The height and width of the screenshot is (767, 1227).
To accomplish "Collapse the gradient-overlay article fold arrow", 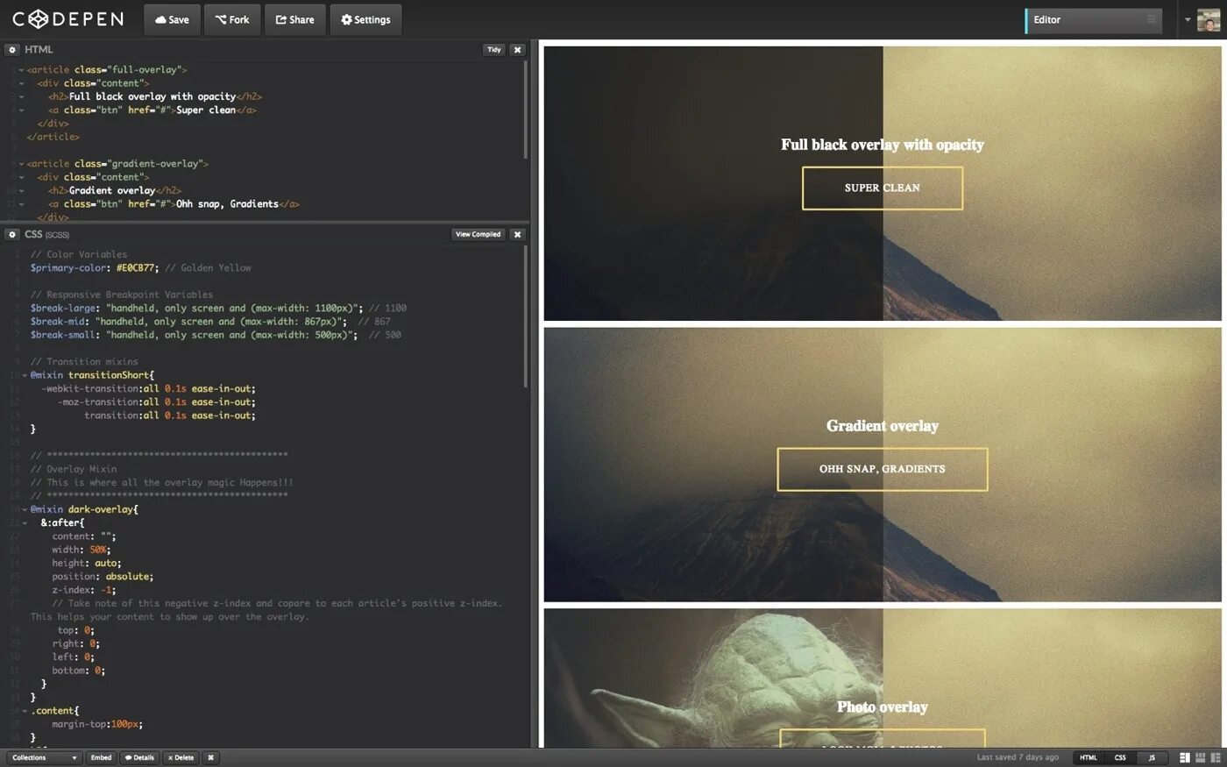I will 21,164.
